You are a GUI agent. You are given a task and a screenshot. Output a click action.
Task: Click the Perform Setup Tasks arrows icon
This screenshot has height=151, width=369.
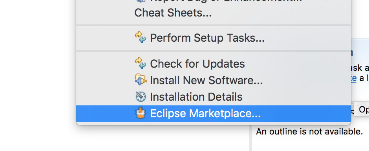(141, 37)
